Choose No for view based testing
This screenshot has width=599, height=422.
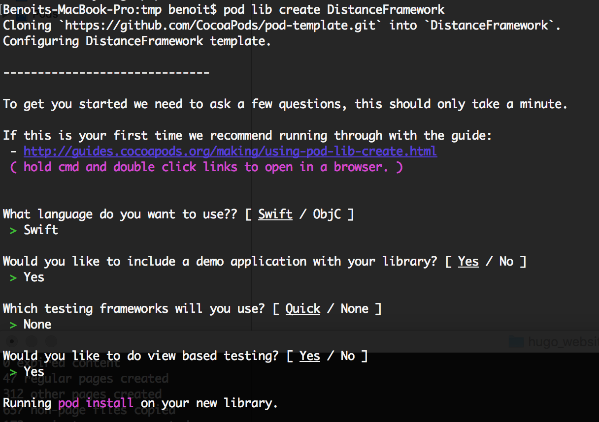[347, 356]
